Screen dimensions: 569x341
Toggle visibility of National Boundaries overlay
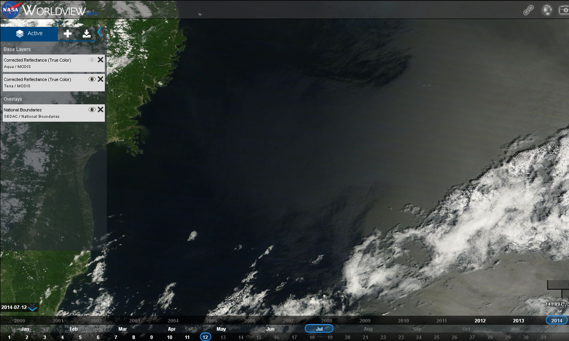(x=91, y=109)
